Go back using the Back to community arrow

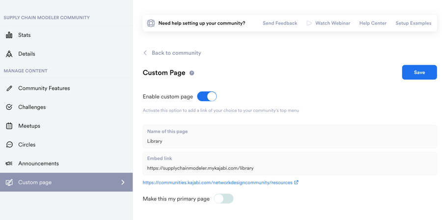[x=145, y=53]
